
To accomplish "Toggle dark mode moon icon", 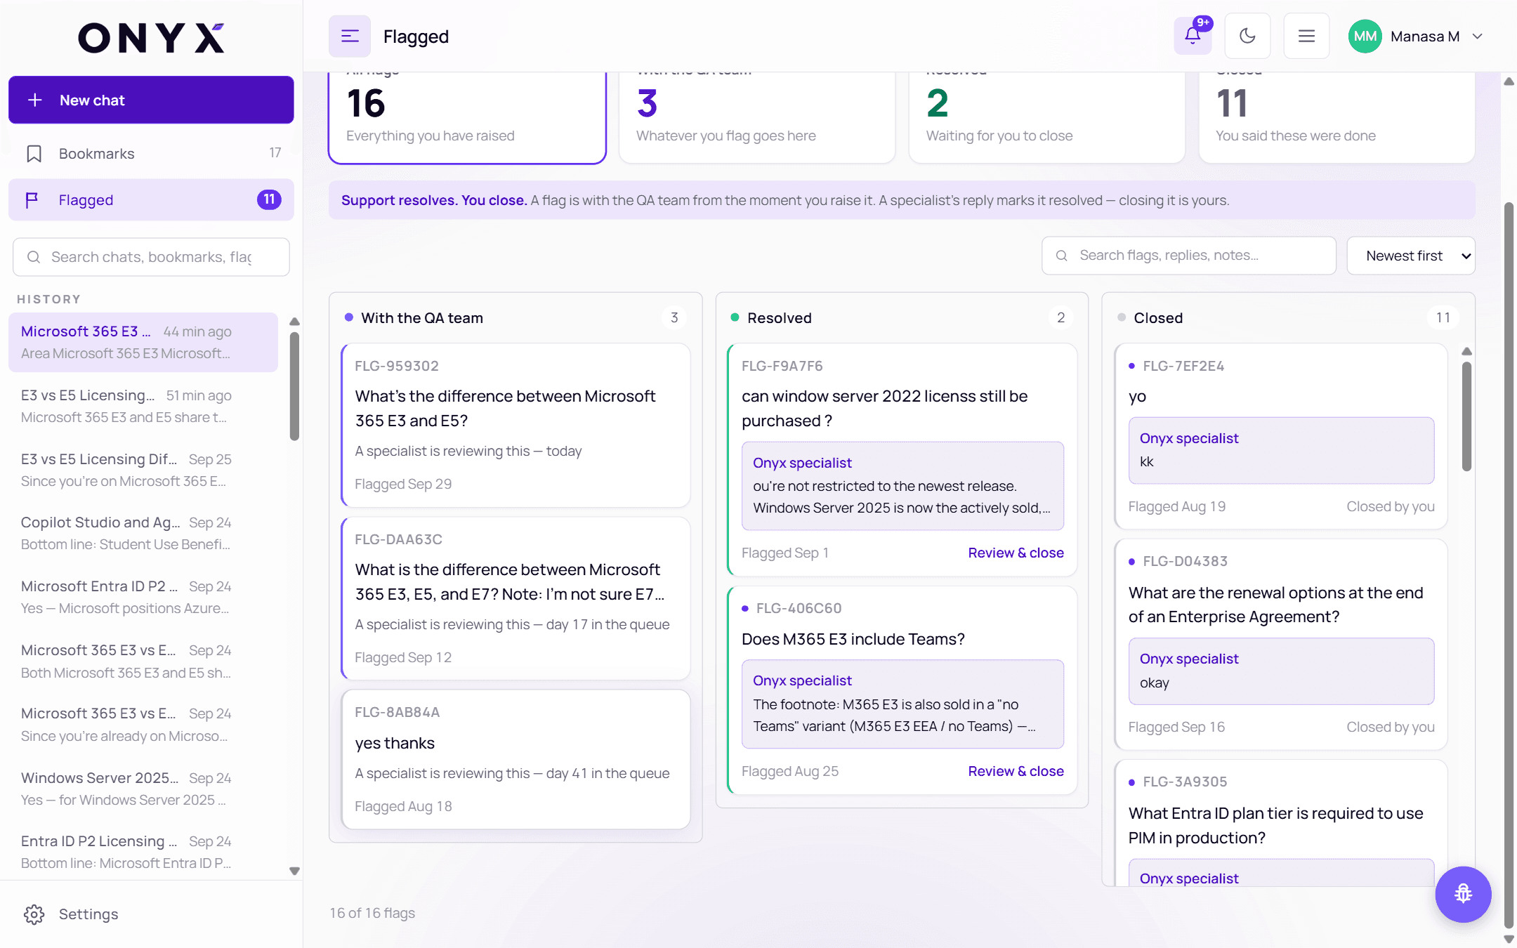I will coord(1247,36).
